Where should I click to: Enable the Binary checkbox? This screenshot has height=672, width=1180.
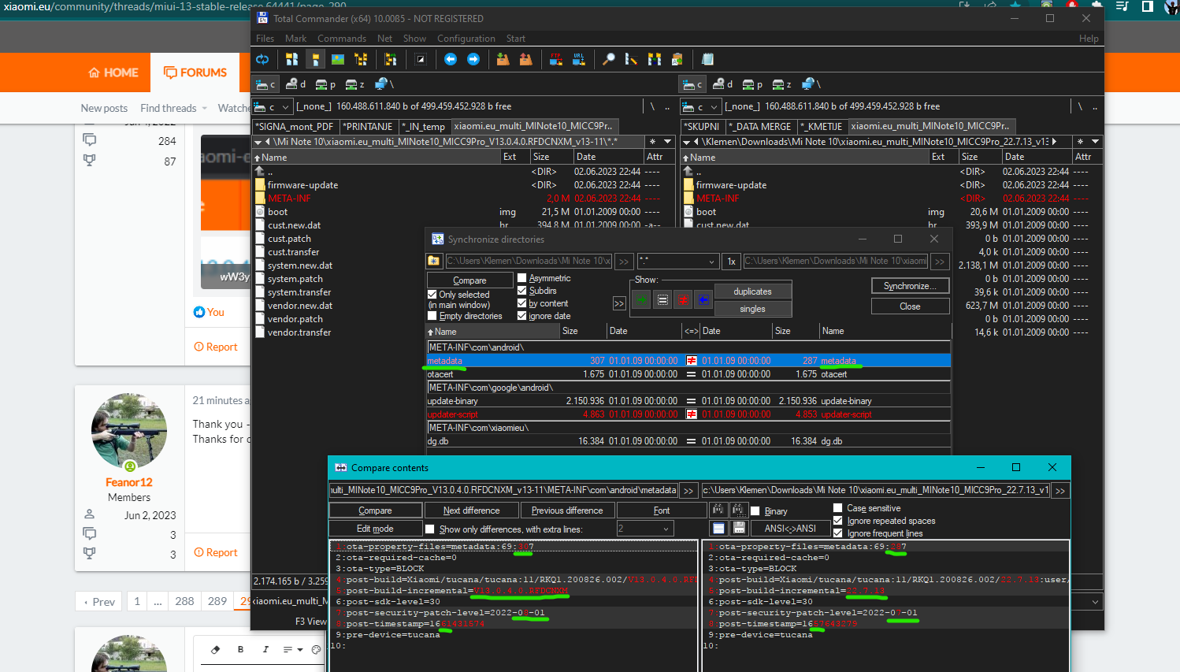[755, 510]
